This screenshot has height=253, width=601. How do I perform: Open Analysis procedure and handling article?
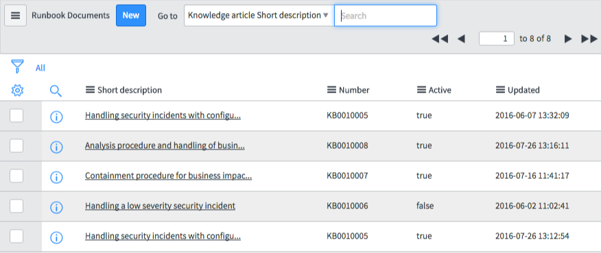[x=165, y=145]
